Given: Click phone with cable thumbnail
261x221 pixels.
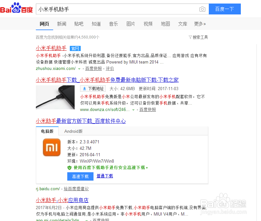Looking at the screenshot, I should coord(55,97).
